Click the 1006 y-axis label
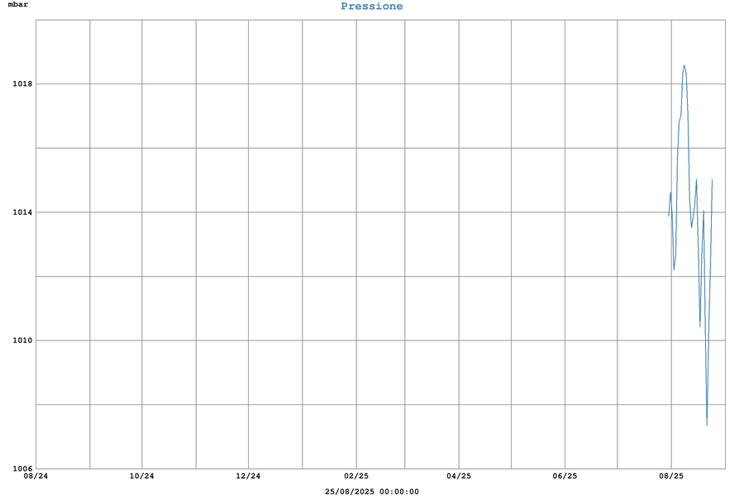744x496 pixels. point(22,469)
